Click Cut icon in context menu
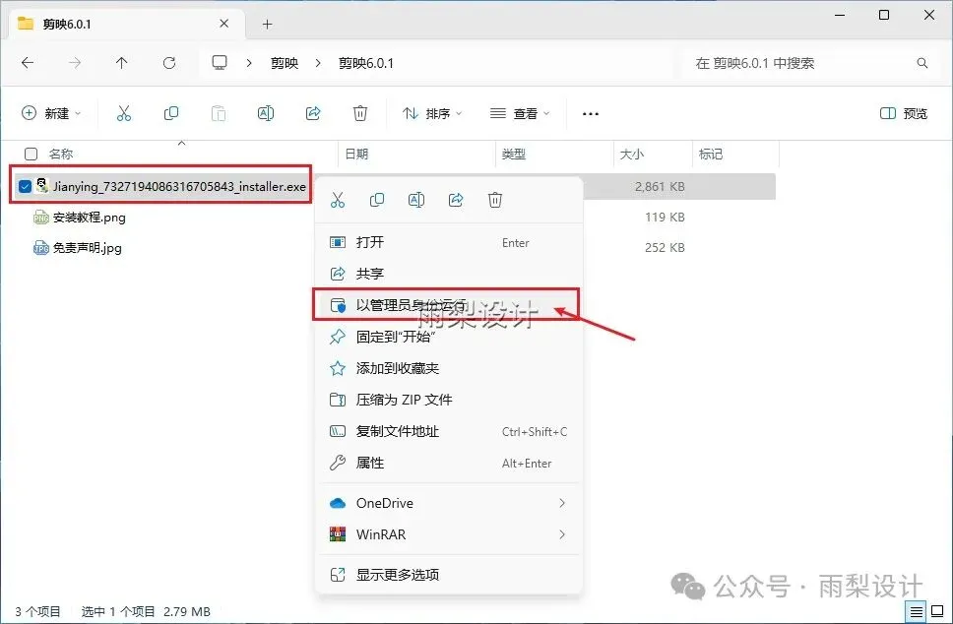The height and width of the screenshot is (624, 953). (x=338, y=200)
